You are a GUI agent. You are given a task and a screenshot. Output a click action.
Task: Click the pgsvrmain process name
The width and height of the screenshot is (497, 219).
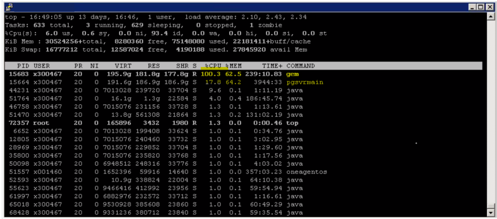[x=305, y=82]
